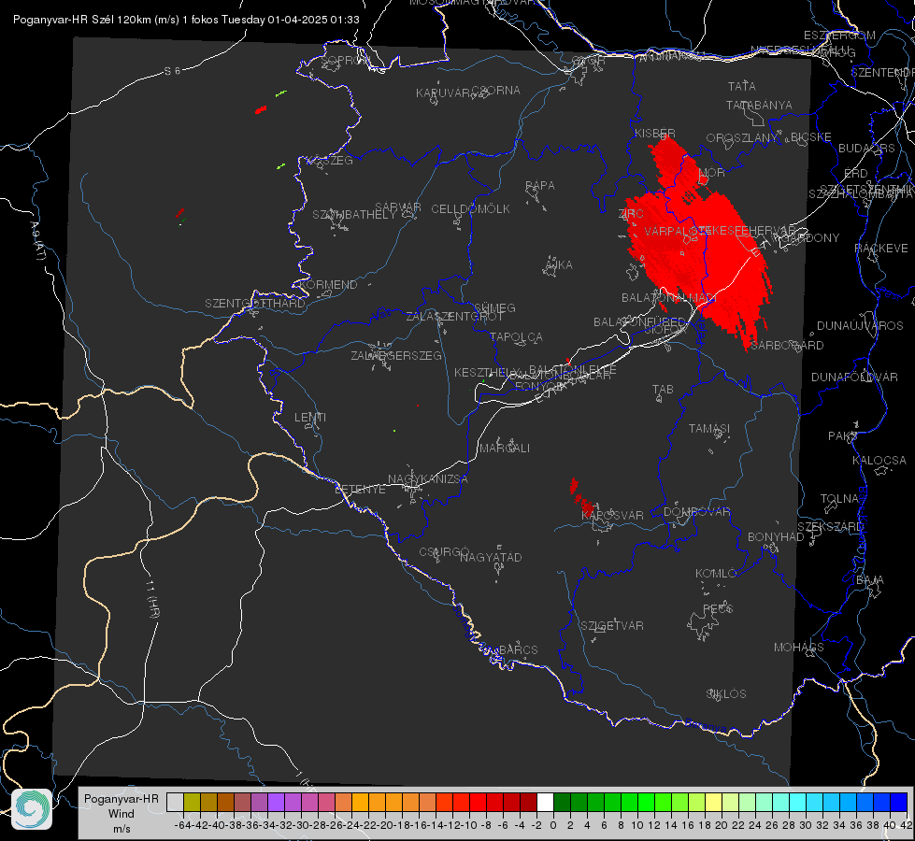Click the -64 value in the legend
This screenshot has height=841, width=915.
183,825
